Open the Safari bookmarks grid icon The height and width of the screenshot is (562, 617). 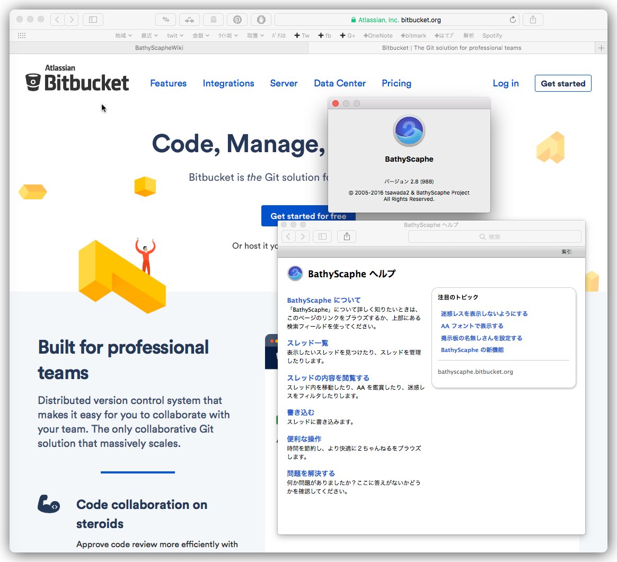pyautogui.click(x=22, y=36)
